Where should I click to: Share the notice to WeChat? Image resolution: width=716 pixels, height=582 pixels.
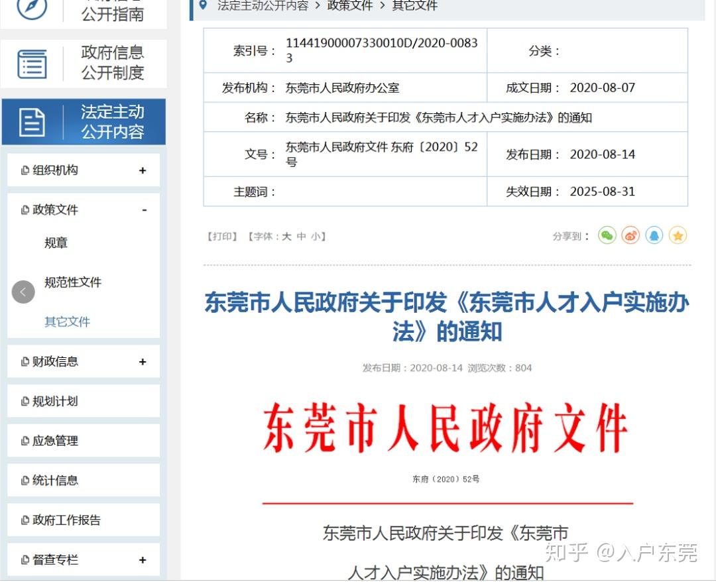click(x=607, y=235)
